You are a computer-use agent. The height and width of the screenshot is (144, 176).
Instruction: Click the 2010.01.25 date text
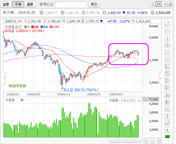27,12
